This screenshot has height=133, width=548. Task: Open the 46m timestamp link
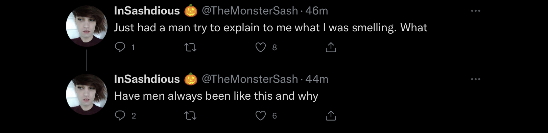pyautogui.click(x=317, y=11)
